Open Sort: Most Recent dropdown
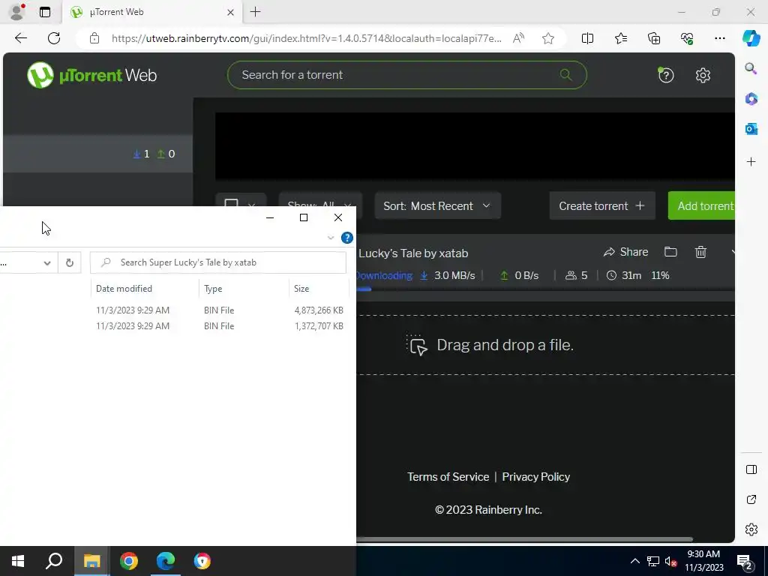The image size is (768, 576). click(437, 205)
